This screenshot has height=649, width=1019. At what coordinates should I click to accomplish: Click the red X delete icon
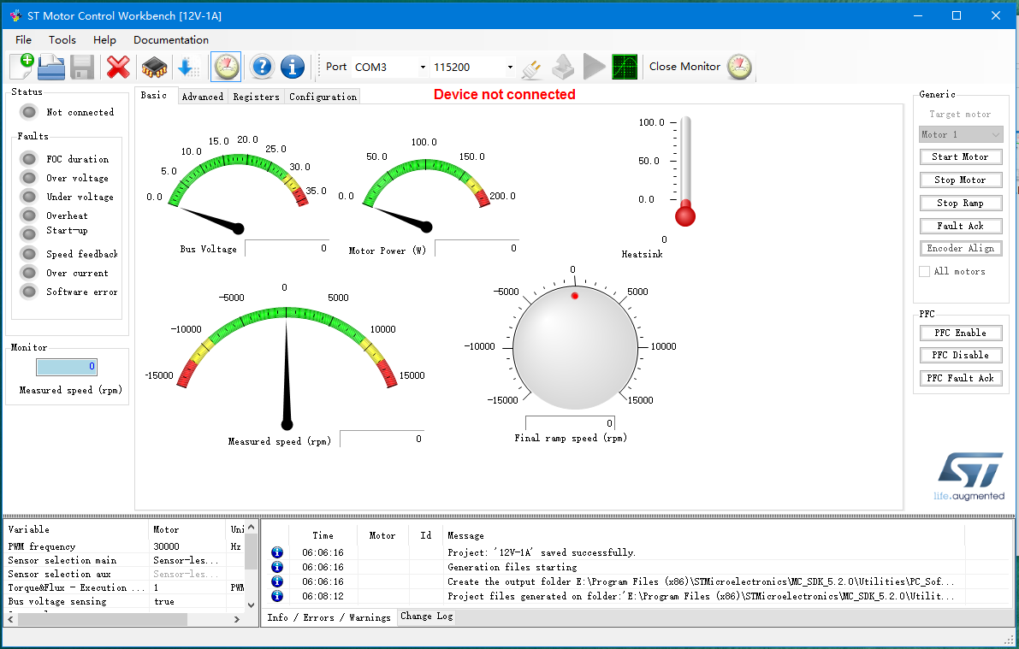pos(117,67)
